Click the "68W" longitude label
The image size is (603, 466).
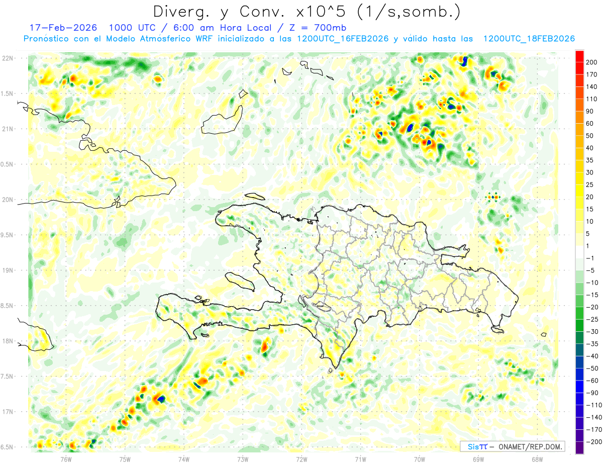[537, 459]
